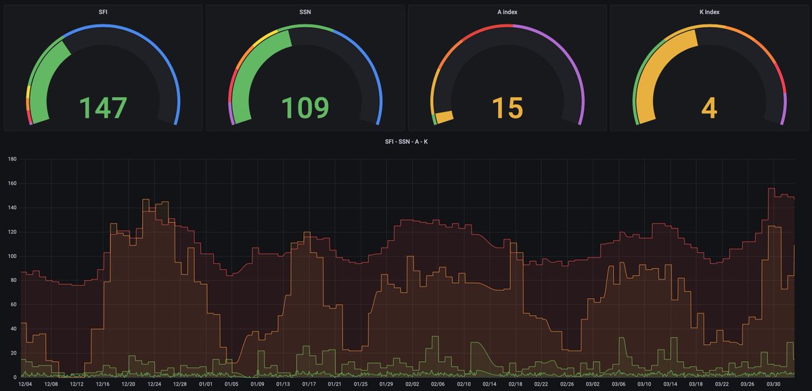Click the x-axis date label 01/05
812x391 pixels.
(231, 384)
